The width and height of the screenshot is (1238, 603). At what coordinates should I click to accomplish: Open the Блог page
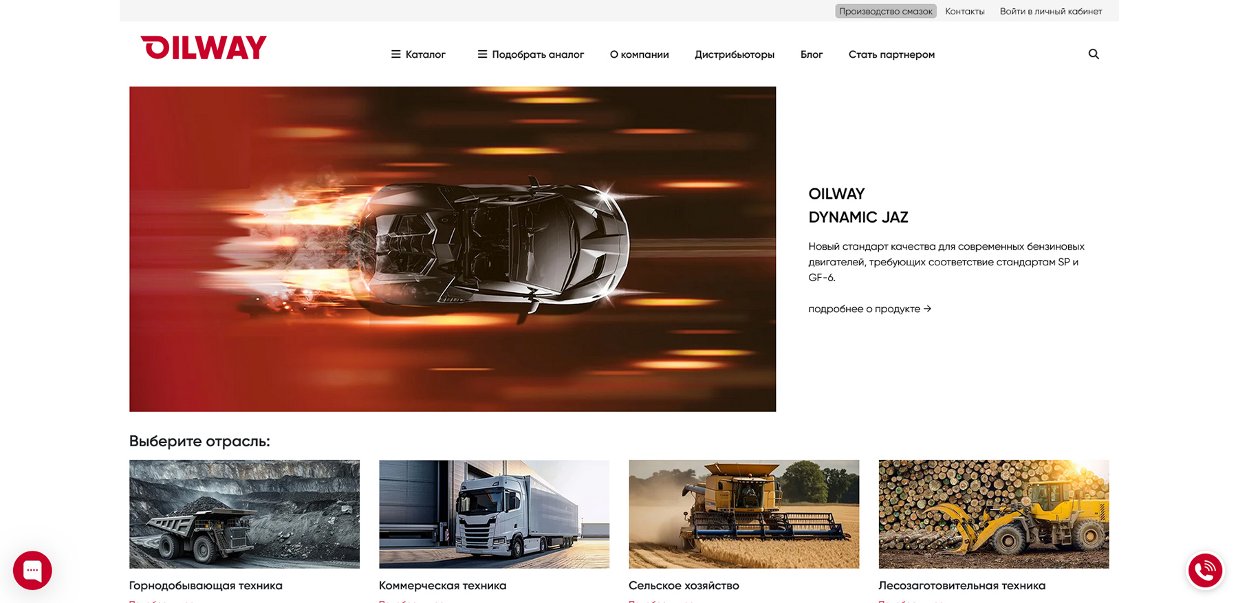coord(812,54)
